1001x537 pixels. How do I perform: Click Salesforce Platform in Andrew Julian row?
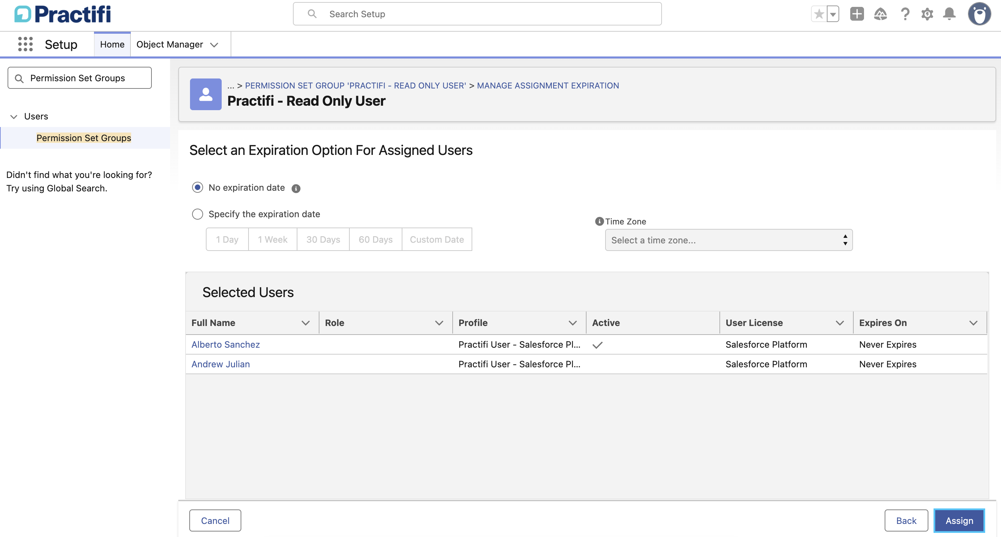click(x=766, y=364)
